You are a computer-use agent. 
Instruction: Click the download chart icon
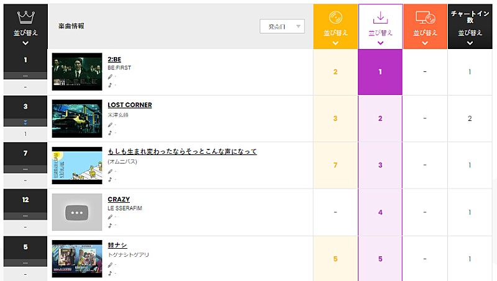pyautogui.click(x=380, y=17)
